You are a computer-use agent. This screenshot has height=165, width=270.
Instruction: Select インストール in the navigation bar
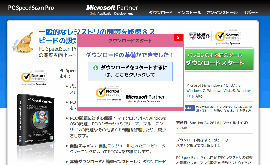[189, 12]
